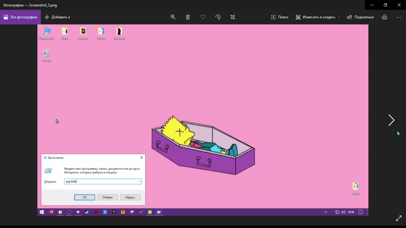Delete the photo using the trash icon

tap(188, 17)
